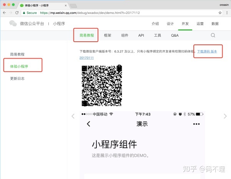Select API in the sub-navigation
This screenshot has height=179, width=231.
tap(141, 35)
